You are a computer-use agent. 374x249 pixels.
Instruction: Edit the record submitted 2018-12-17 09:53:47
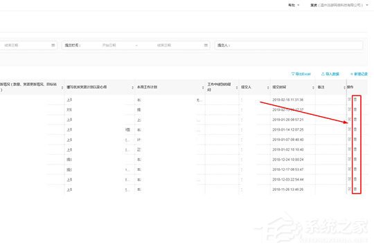tap(350, 169)
